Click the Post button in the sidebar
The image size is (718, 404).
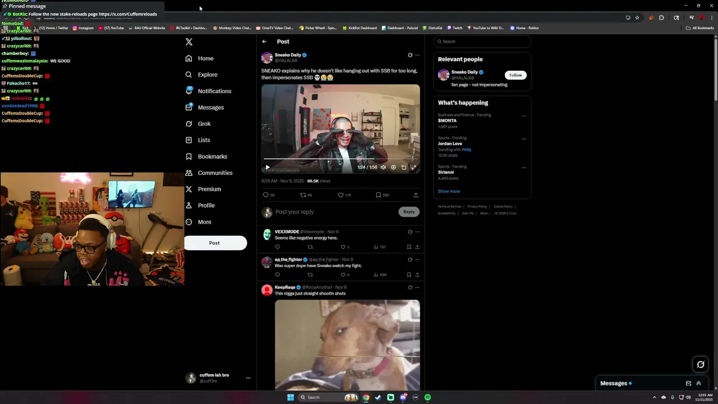coord(215,243)
